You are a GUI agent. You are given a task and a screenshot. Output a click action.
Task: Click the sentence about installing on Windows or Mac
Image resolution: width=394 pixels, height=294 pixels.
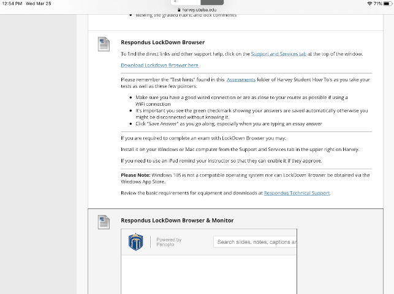240,150
